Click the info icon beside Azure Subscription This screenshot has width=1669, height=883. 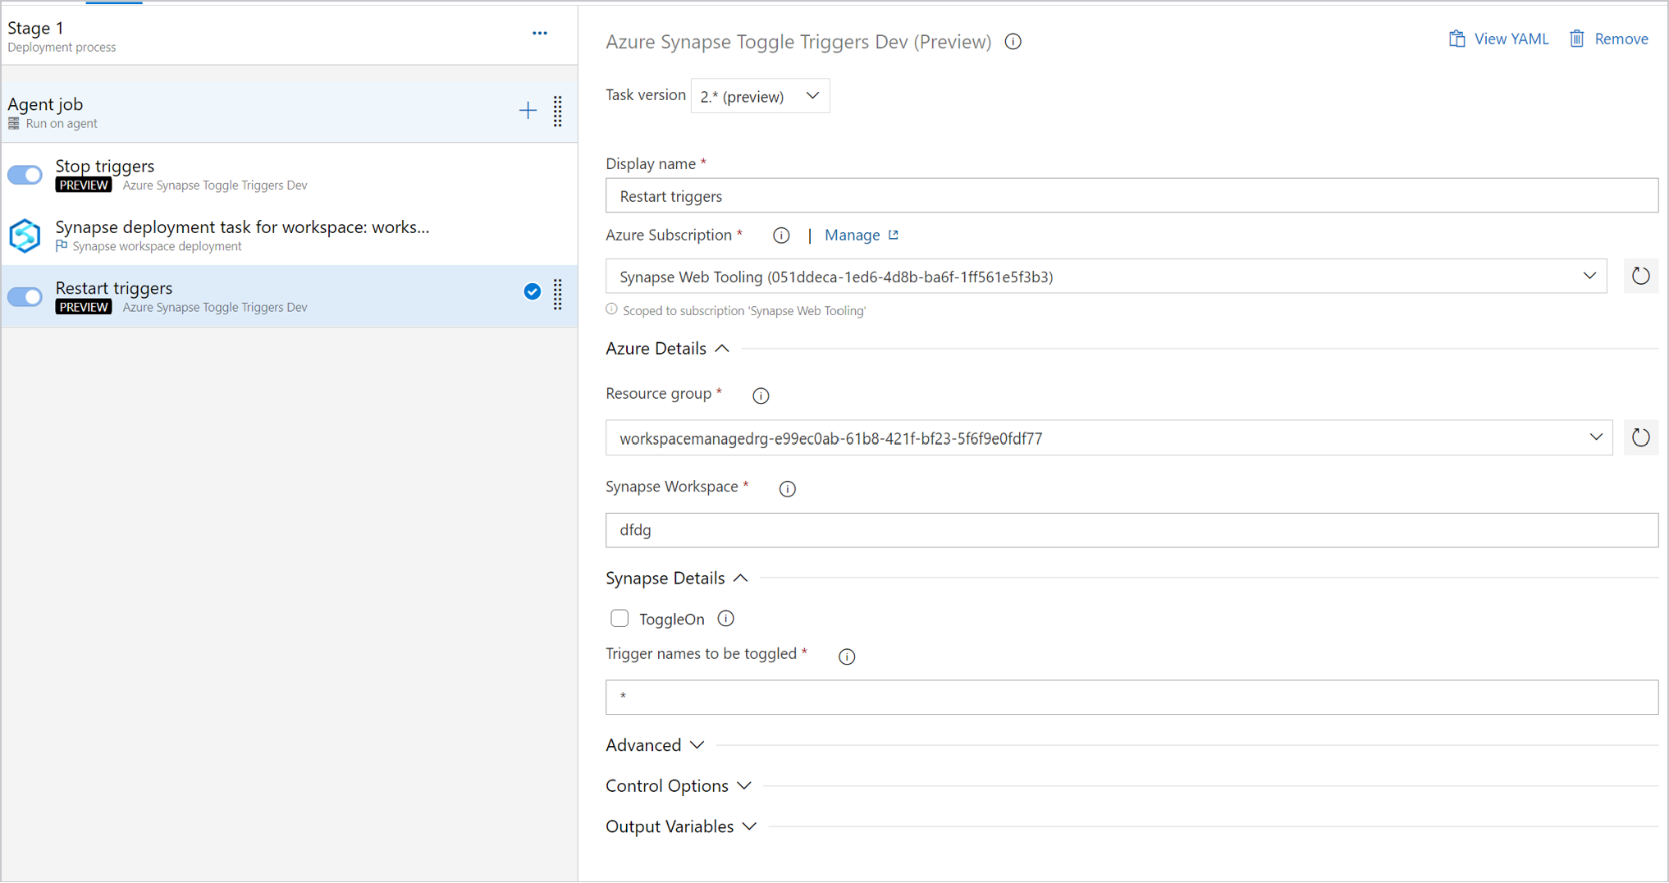780,236
